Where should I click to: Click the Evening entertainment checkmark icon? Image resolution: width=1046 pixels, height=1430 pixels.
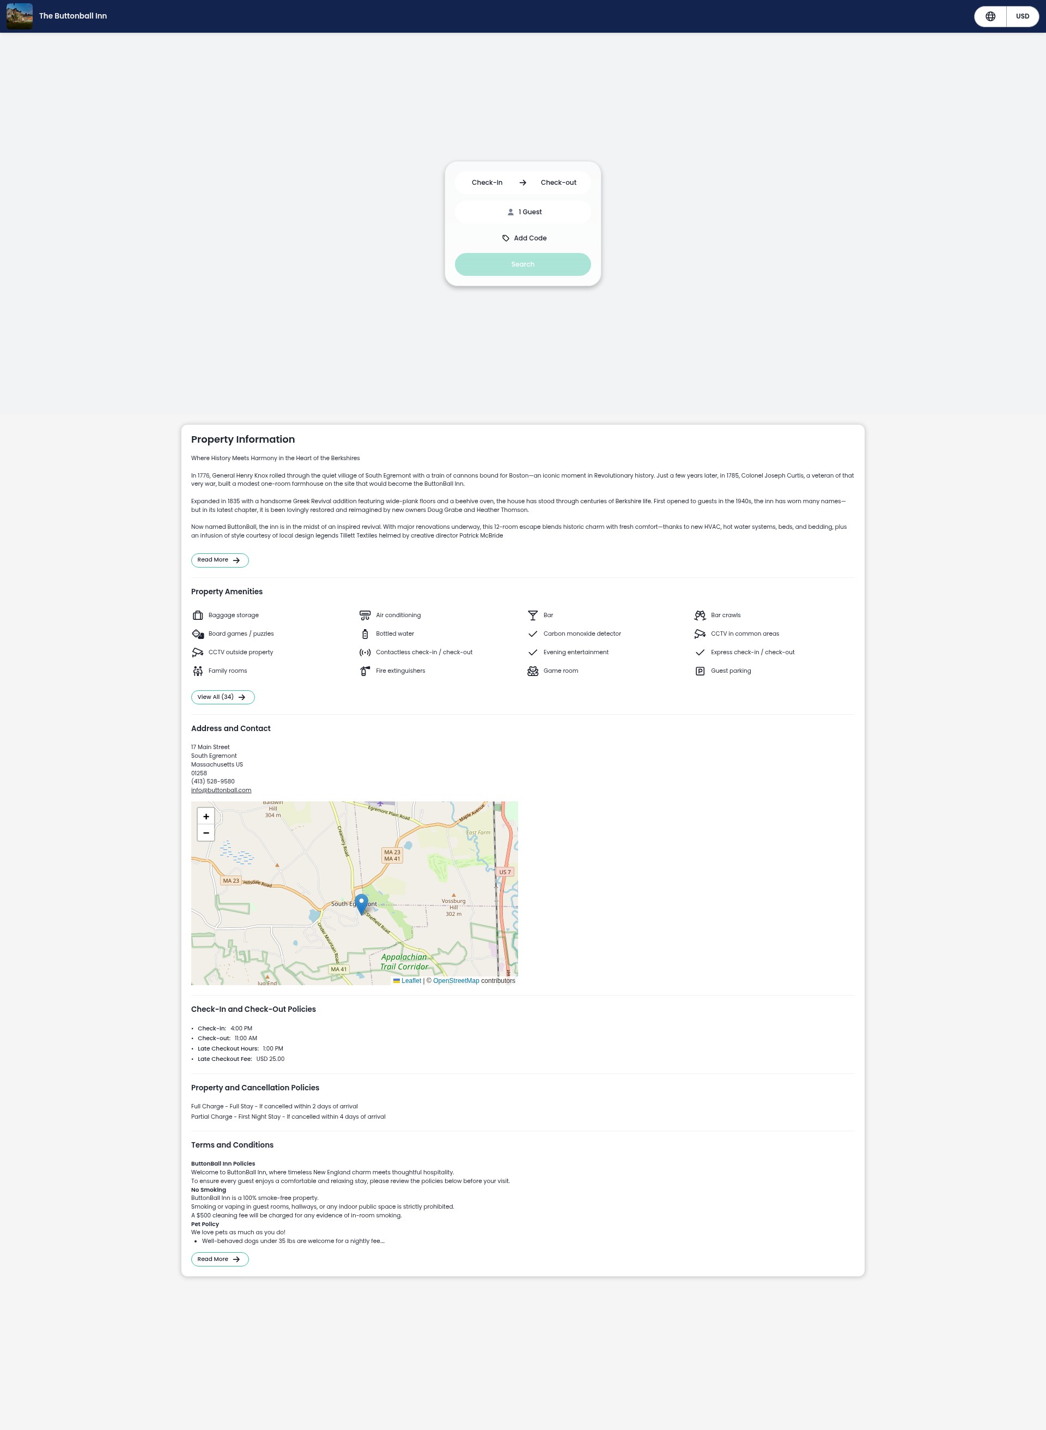click(532, 652)
